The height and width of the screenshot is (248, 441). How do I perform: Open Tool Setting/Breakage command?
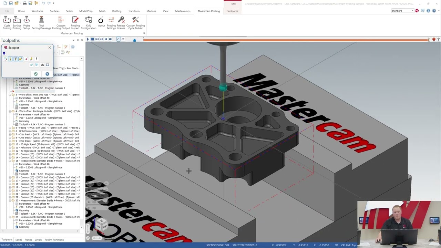pyautogui.click(x=41, y=23)
